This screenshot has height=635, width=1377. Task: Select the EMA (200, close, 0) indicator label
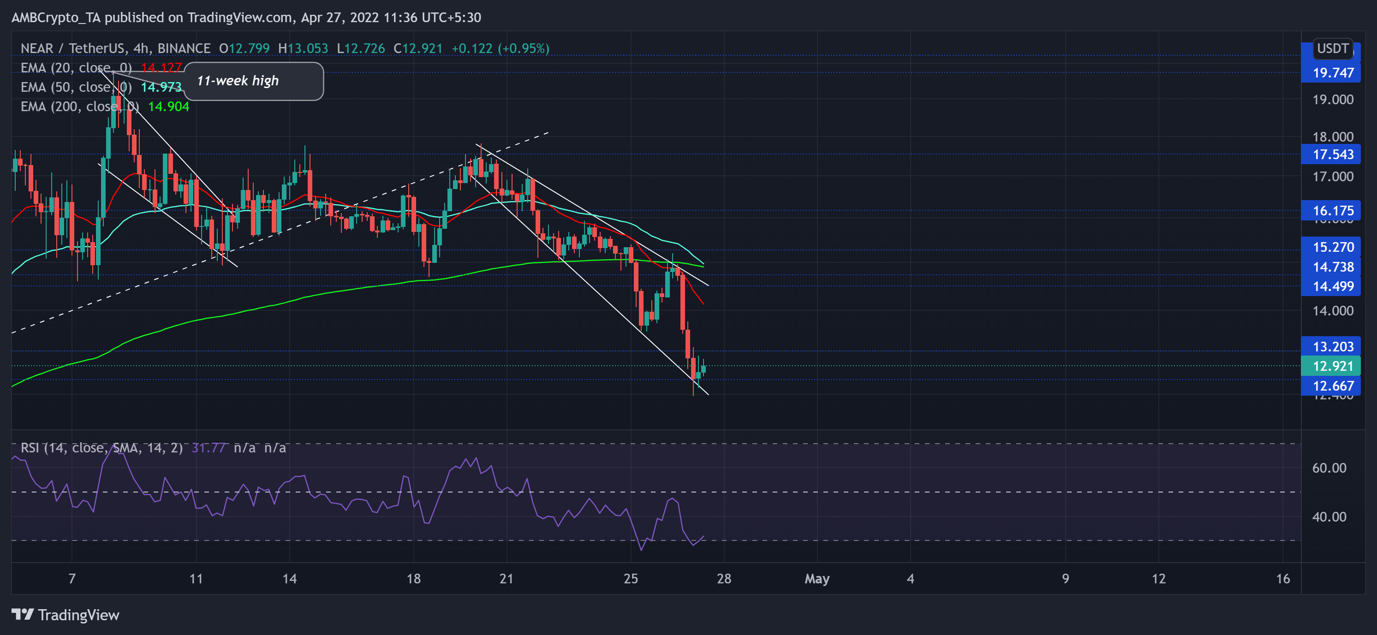click(x=80, y=107)
